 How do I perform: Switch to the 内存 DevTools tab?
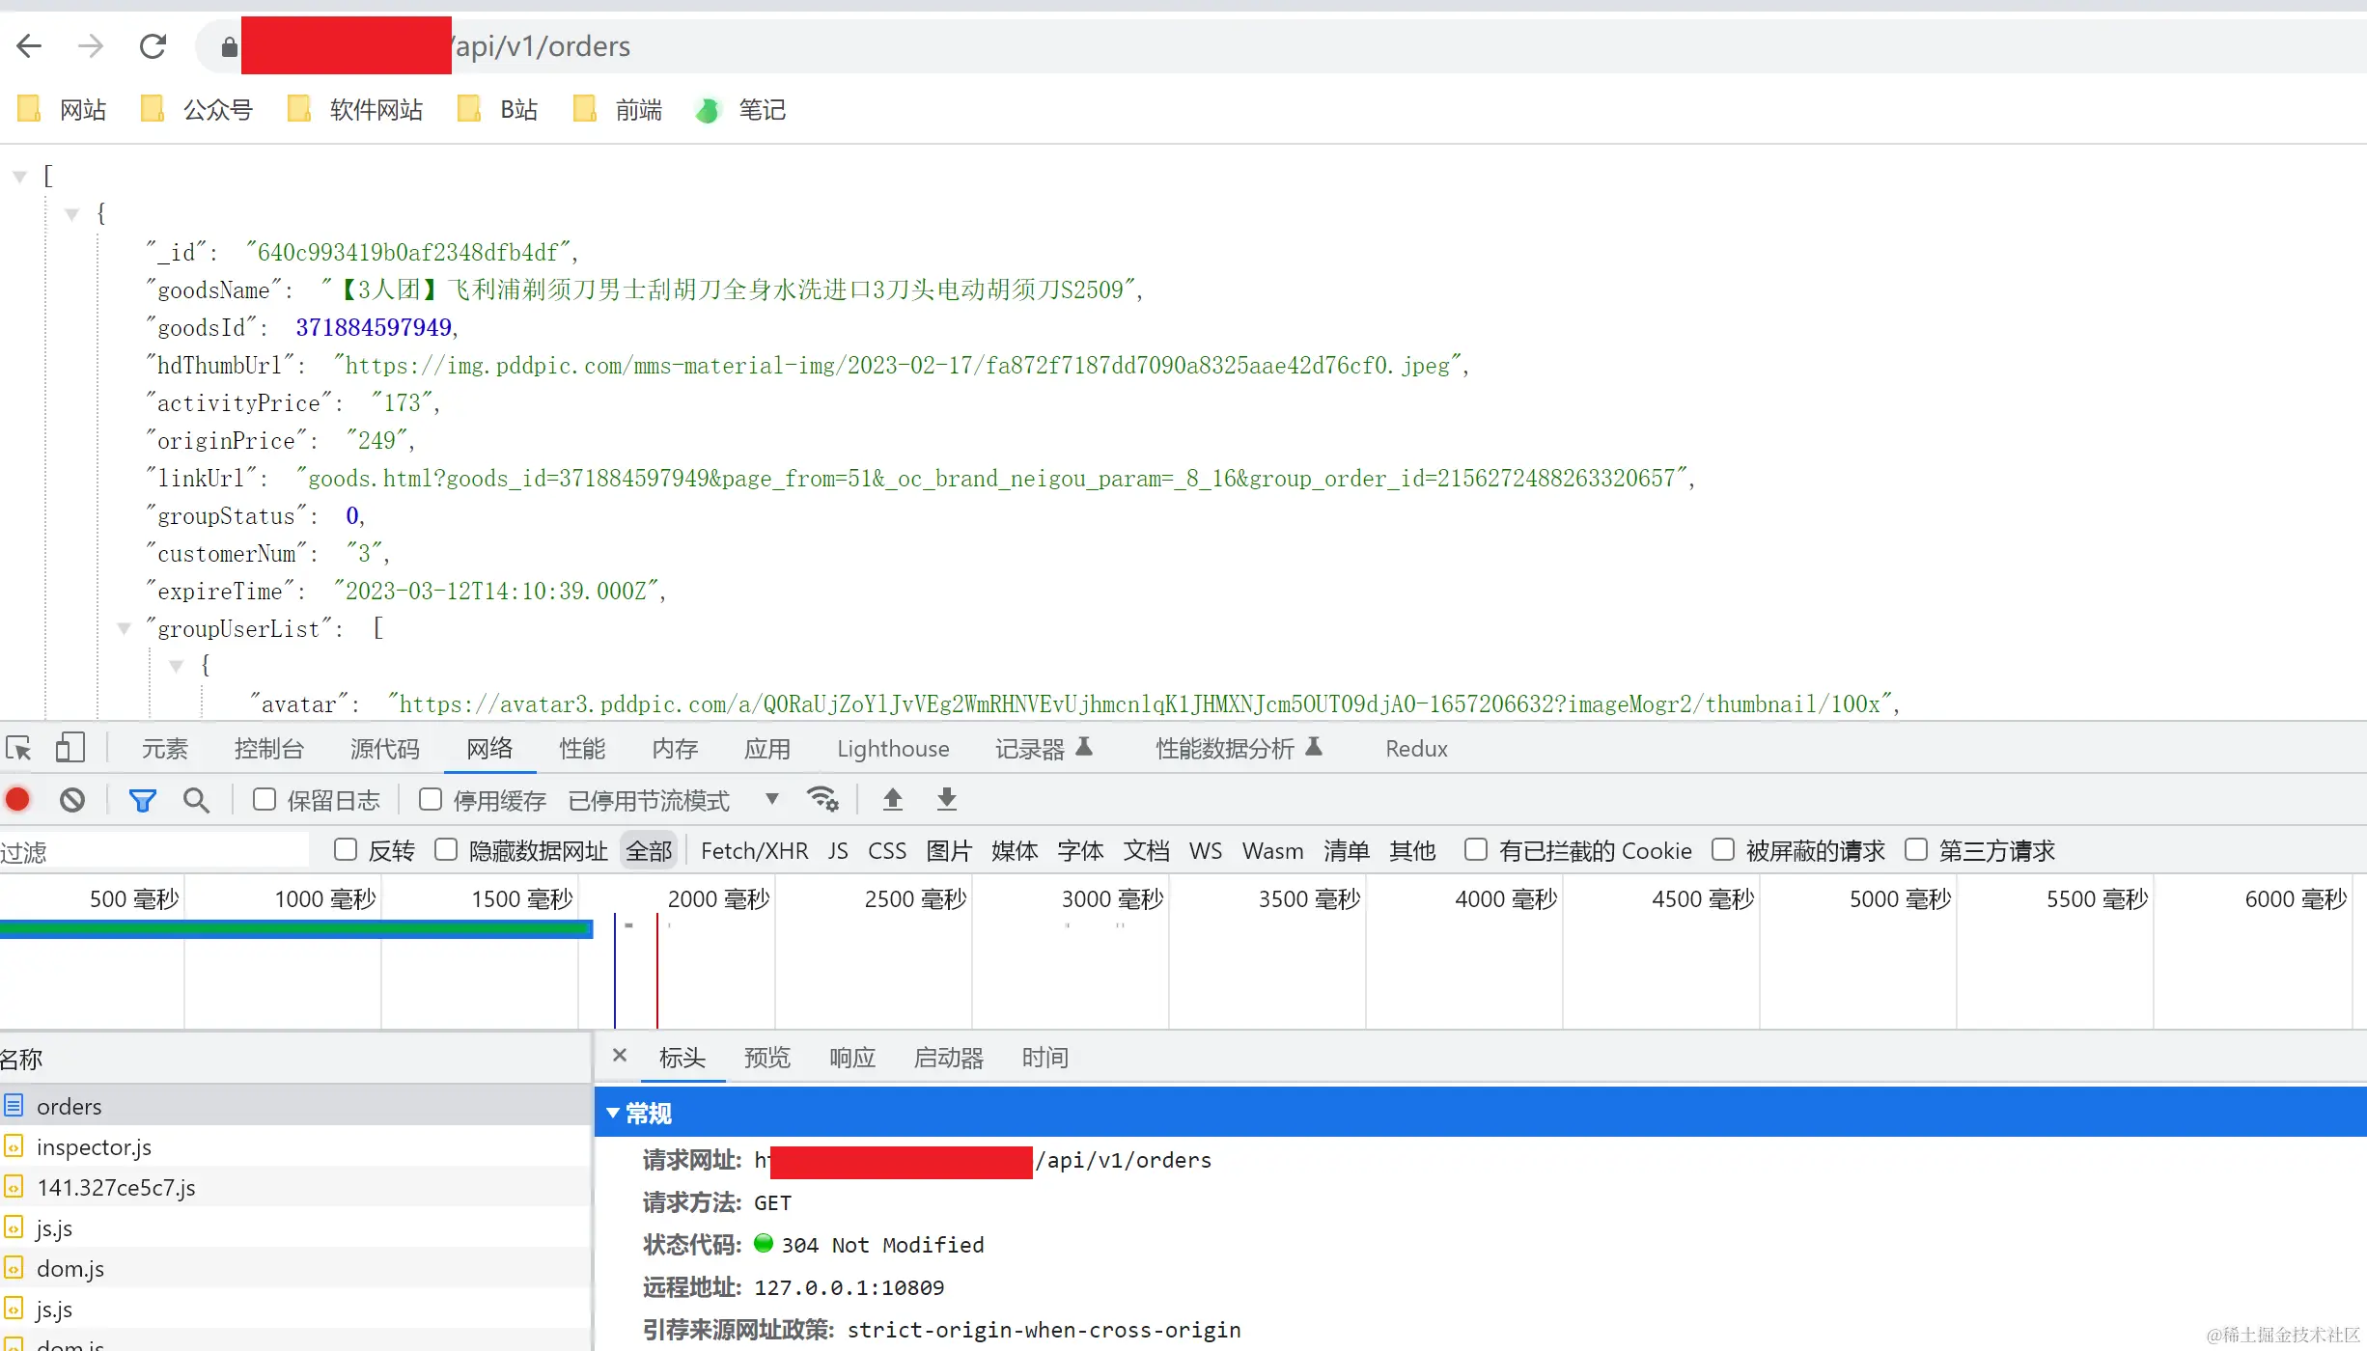tap(675, 748)
